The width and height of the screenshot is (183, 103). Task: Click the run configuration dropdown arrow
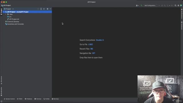[x=170, y=5]
